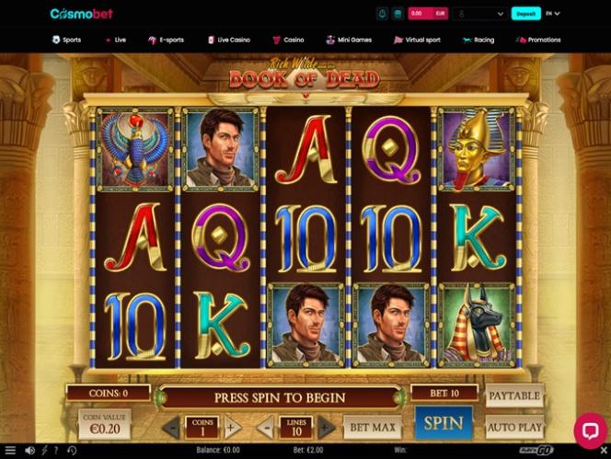Expand the user account dropdown
The width and height of the screenshot is (611, 459).
click(480, 14)
